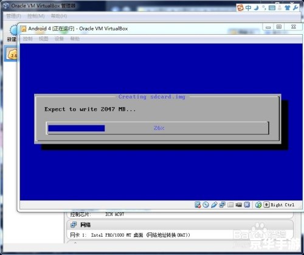
Task: Click the 网络 section title in Manager
Action: (85, 225)
